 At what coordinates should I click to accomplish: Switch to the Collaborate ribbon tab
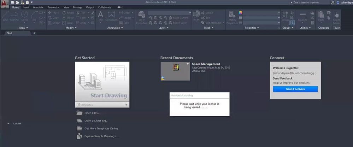tap(105, 7)
